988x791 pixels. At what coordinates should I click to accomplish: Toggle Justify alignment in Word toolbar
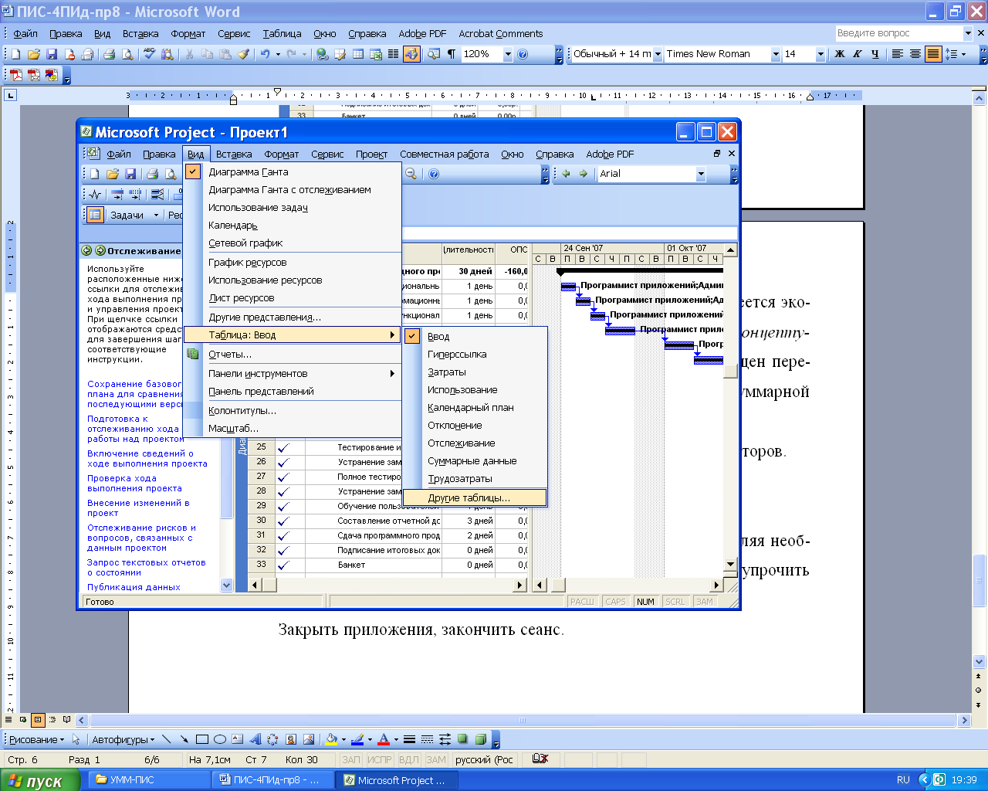pyautogui.click(x=933, y=54)
